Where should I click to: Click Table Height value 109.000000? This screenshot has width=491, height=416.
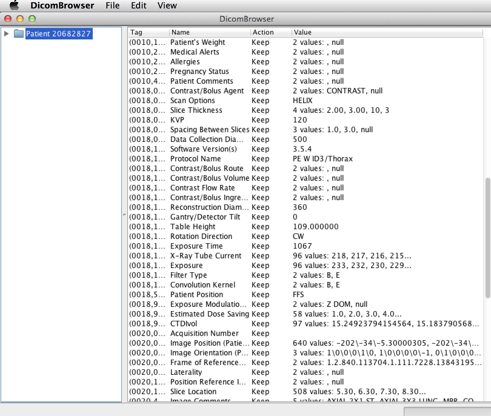(x=316, y=226)
